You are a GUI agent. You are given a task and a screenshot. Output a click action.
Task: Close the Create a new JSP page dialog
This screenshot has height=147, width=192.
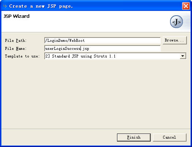point(186,6)
